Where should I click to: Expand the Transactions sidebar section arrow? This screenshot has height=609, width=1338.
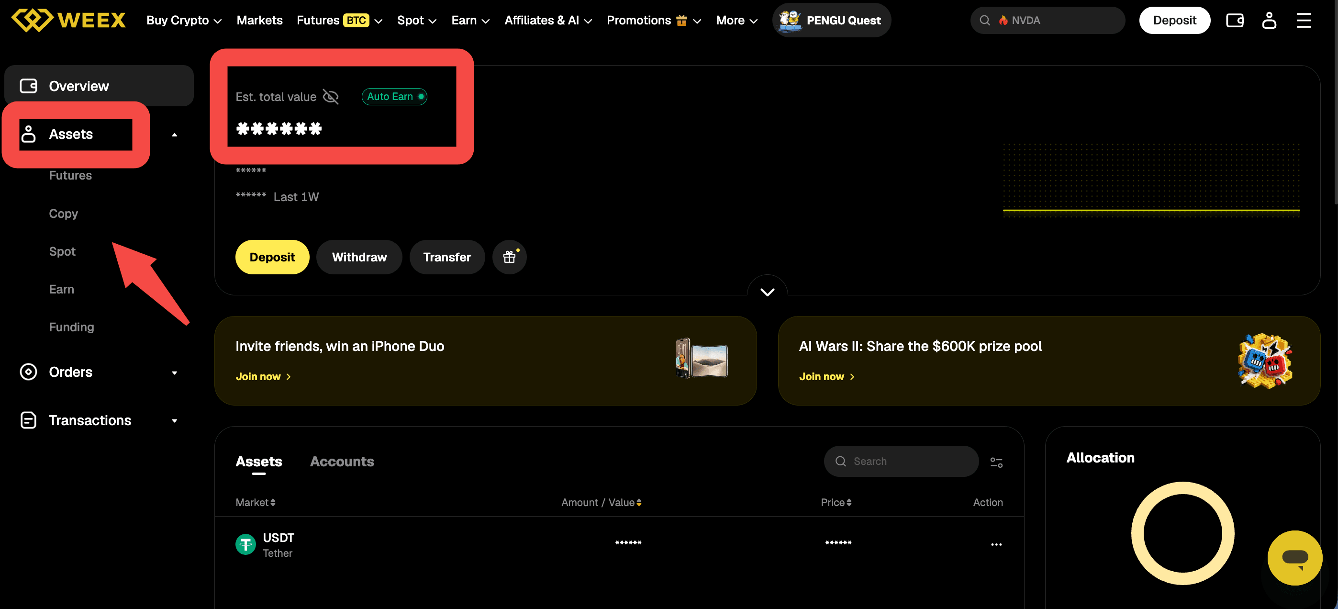pos(175,421)
